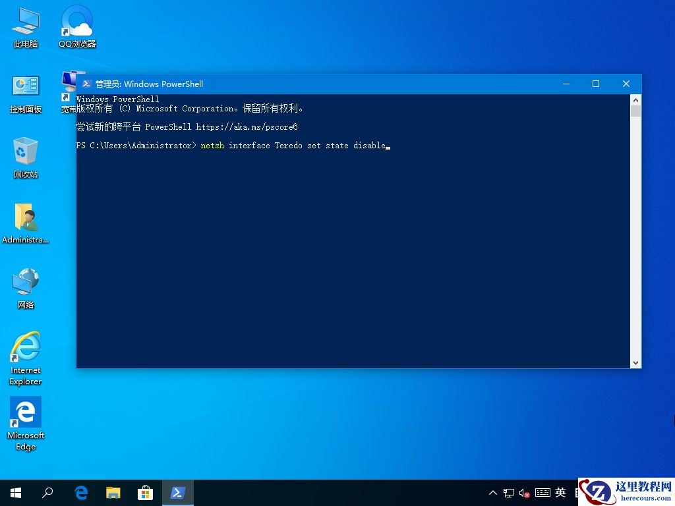
Task: Open Windows Search from the taskbar
Action: (47, 492)
